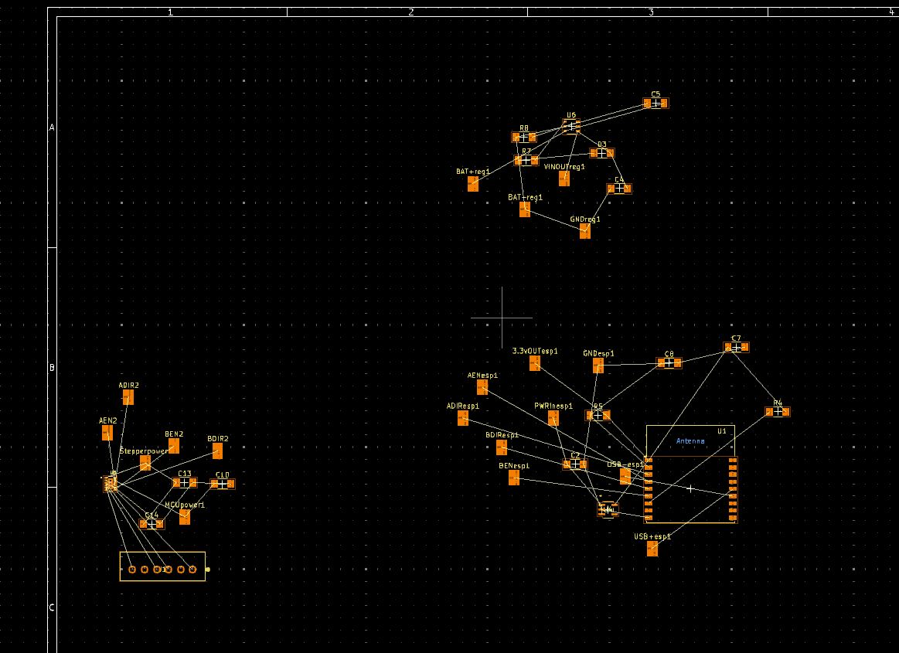Viewport: 899px width, 653px height.
Task: Click the PWRINesp1 pad
Action: tap(553, 418)
